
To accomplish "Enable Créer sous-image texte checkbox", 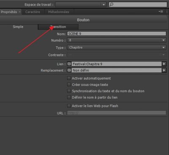I will (x=69, y=85).
